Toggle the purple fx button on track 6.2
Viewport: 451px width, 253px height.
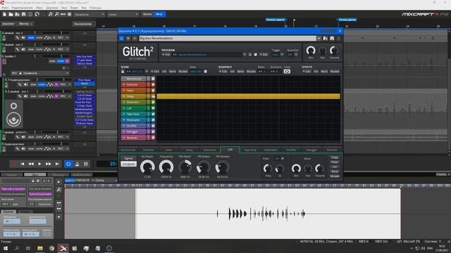tap(56, 96)
